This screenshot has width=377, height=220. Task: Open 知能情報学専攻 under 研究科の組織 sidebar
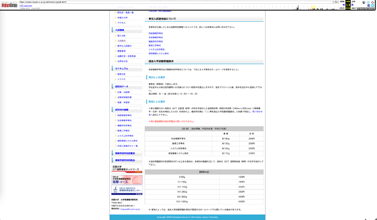click(x=124, y=115)
